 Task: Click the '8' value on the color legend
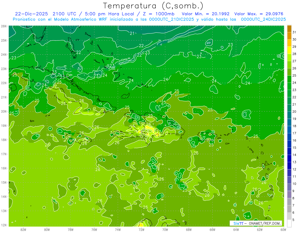click(293, 198)
